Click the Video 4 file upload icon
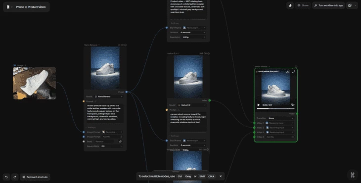The image size is (361, 183). point(293,137)
